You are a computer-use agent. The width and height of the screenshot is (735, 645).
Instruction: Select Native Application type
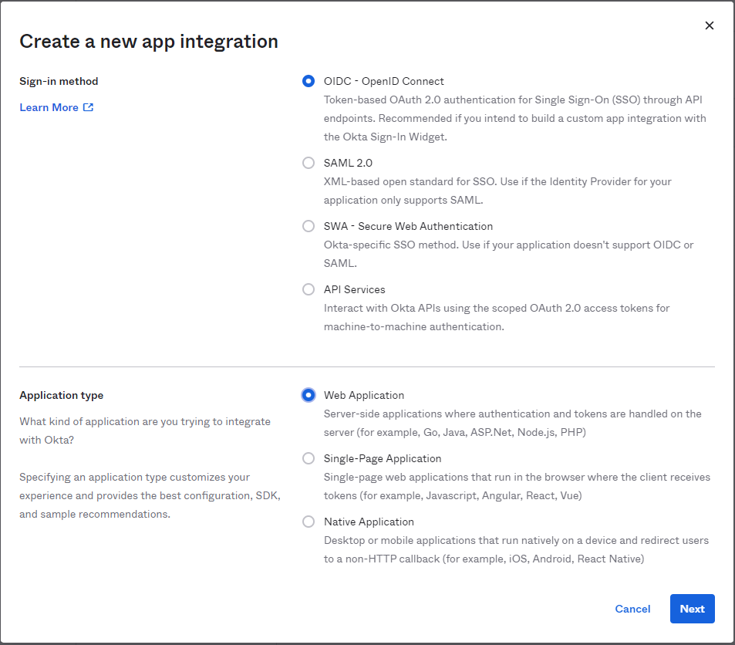point(308,522)
